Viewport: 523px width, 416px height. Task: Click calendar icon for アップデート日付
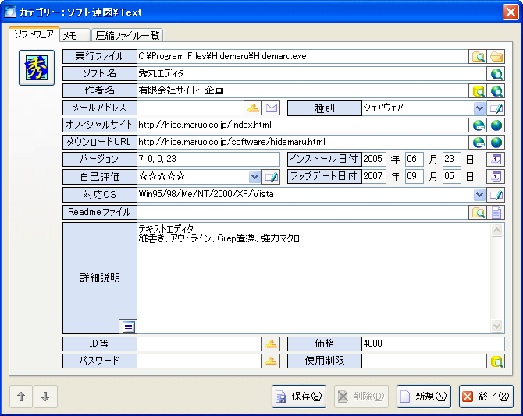(x=496, y=176)
